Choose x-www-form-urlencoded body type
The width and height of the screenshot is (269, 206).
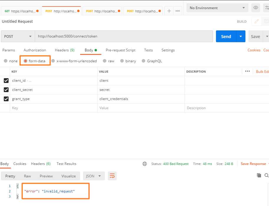click(x=53, y=61)
